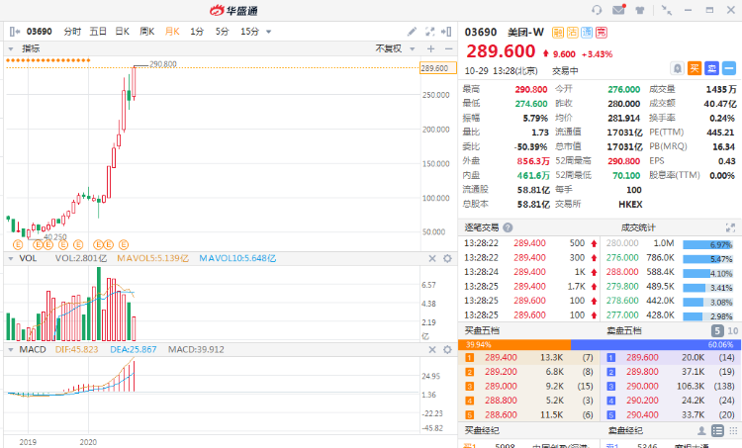Click the price alert bell icon
The image size is (742, 448).
pos(677,68)
